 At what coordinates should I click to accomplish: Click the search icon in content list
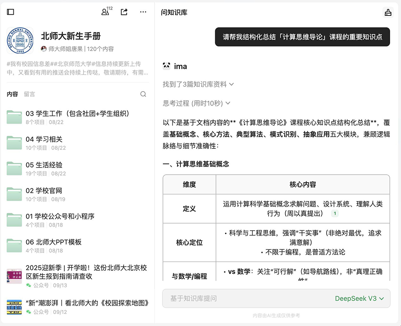[x=143, y=94]
